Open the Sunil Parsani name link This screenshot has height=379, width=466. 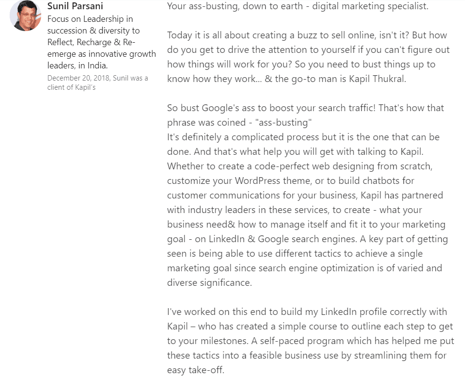tap(75, 6)
